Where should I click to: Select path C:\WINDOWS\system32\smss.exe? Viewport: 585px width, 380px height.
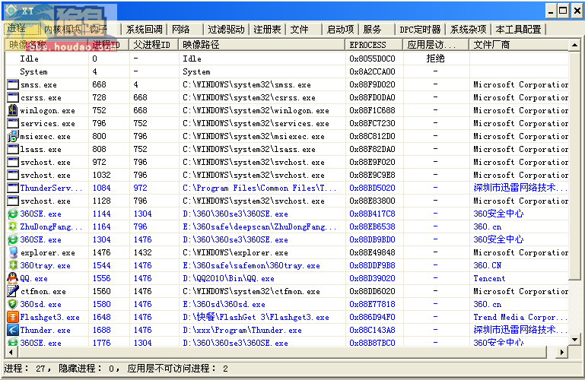coord(246,84)
